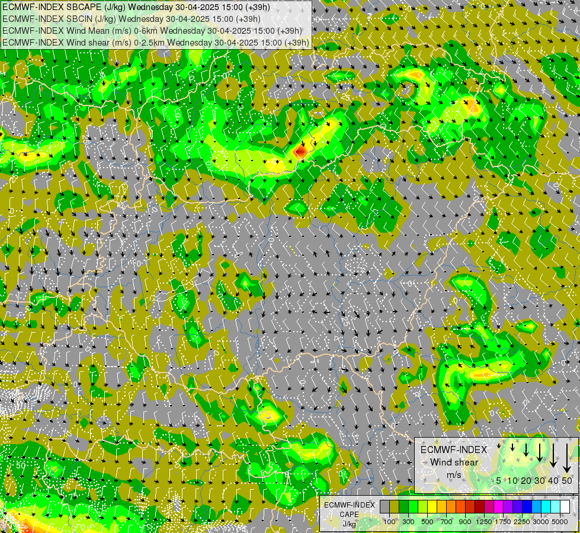Click the 5000 label on the CAPE scale
This screenshot has width=580, height=533.
[560, 522]
